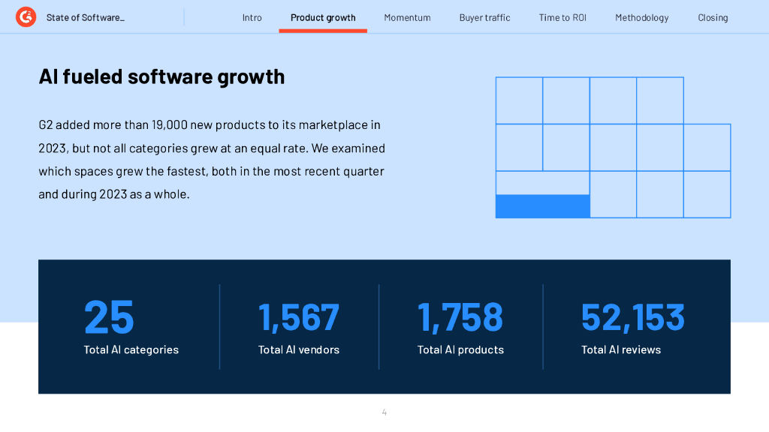The height and width of the screenshot is (432, 769).
Task: Jump to the Closing tab
Action: click(713, 18)
